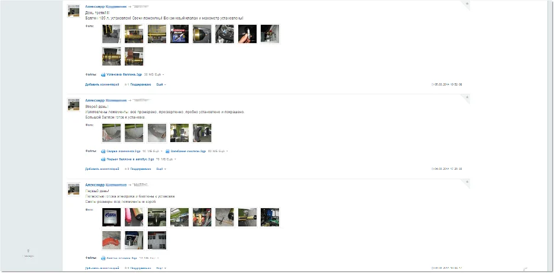Click the scroll-up arrow 'Наверх' in left sidebar

click(x=28, y=251)
